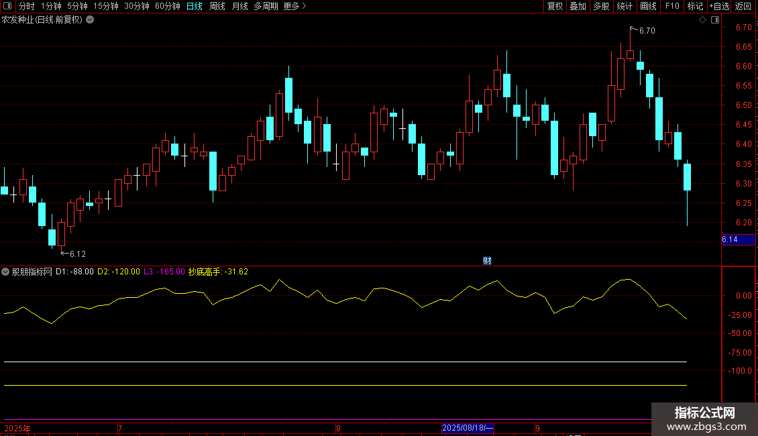This screenshot has width=758, height=436.
Task: Click the 抄底高手: -31.62 value
Action: click(218, 272)
